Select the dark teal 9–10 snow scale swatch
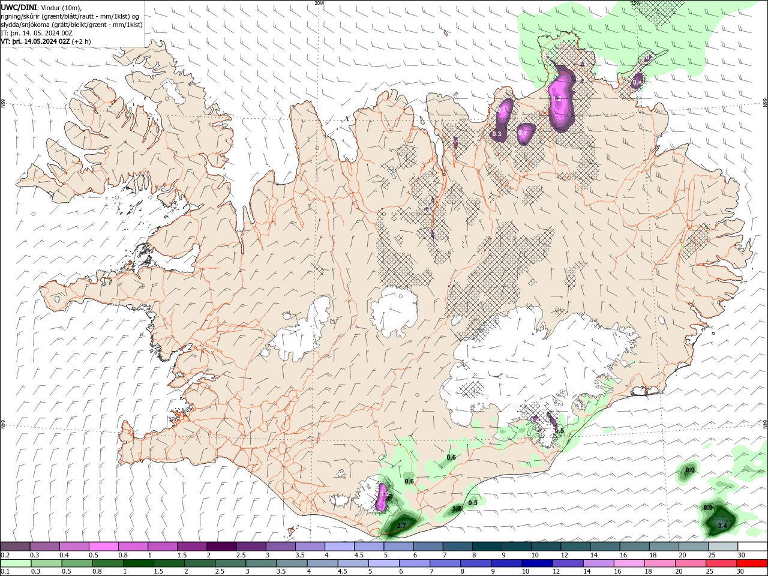768x576 pixels. [x=517, y=547]
